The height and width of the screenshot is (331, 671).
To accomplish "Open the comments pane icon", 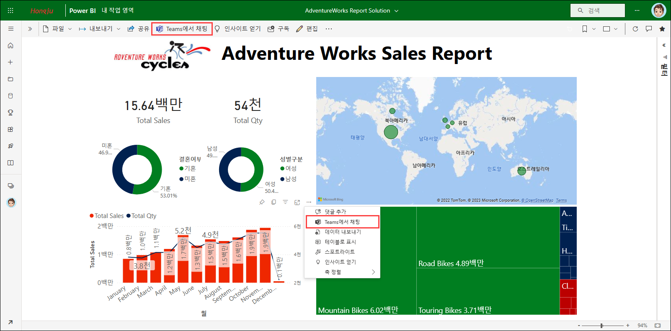I will [x=649, y=29].
